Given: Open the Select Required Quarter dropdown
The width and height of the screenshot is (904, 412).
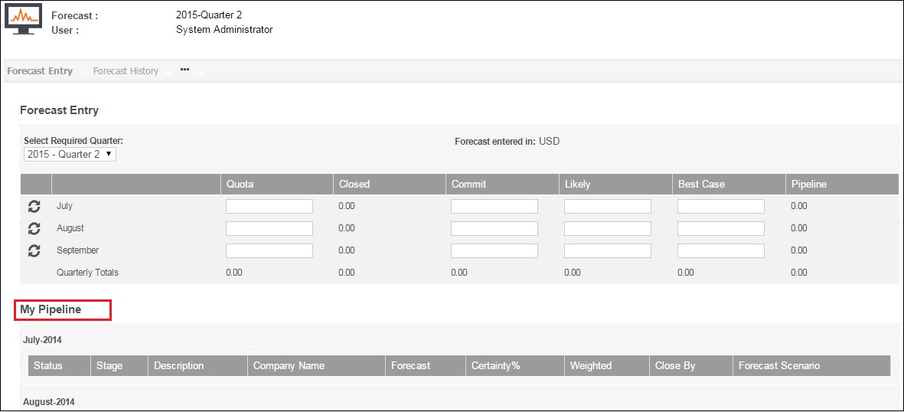Looking at the screenshot, I should tap(70, 154).
